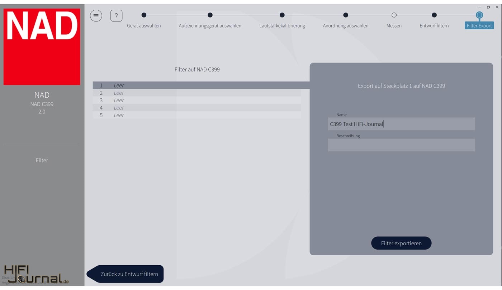Click the NAD logo thumbnail
502x290 pixels.
coord(42,47)
